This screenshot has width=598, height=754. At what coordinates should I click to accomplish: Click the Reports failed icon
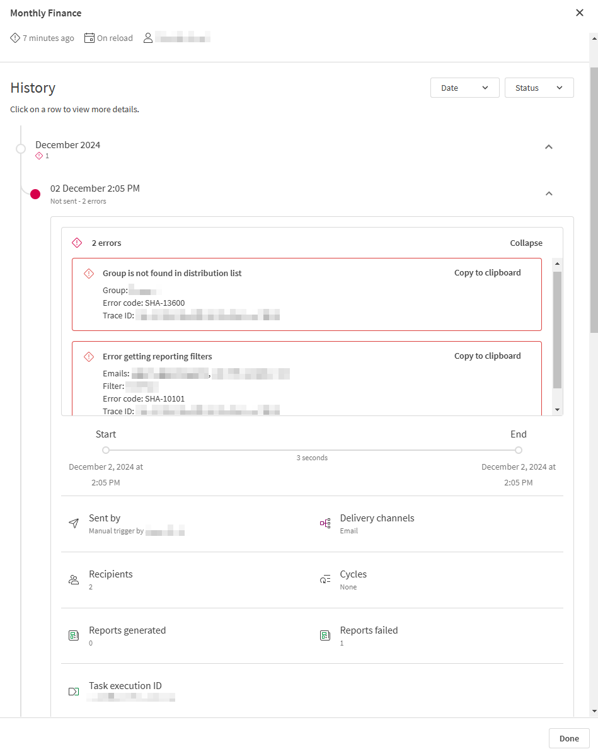click(325, 635)
